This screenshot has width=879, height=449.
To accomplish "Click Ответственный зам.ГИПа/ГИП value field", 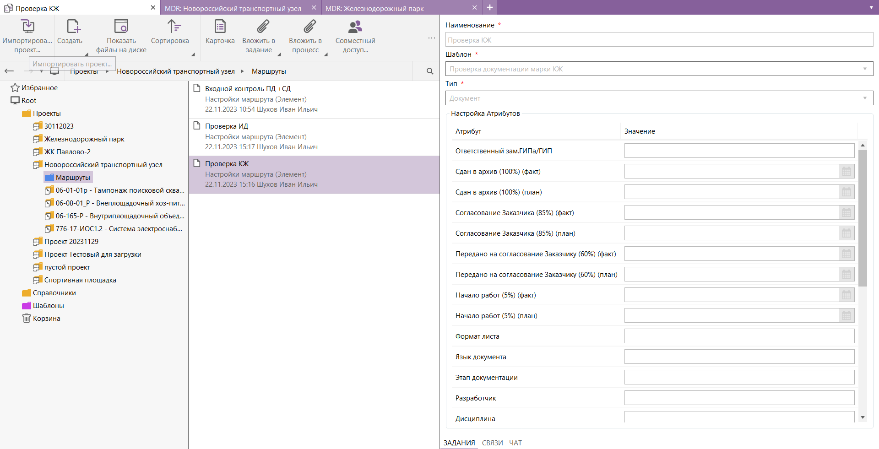I will click(x=739, y=151).
